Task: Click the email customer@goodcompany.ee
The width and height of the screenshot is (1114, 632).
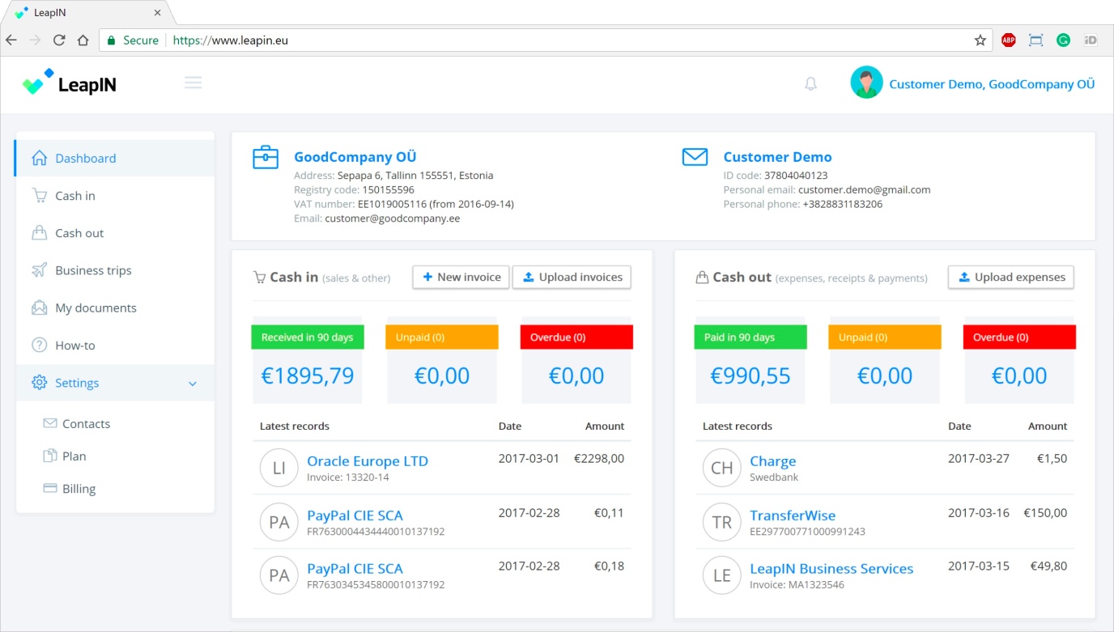Action: click(393, 218)
